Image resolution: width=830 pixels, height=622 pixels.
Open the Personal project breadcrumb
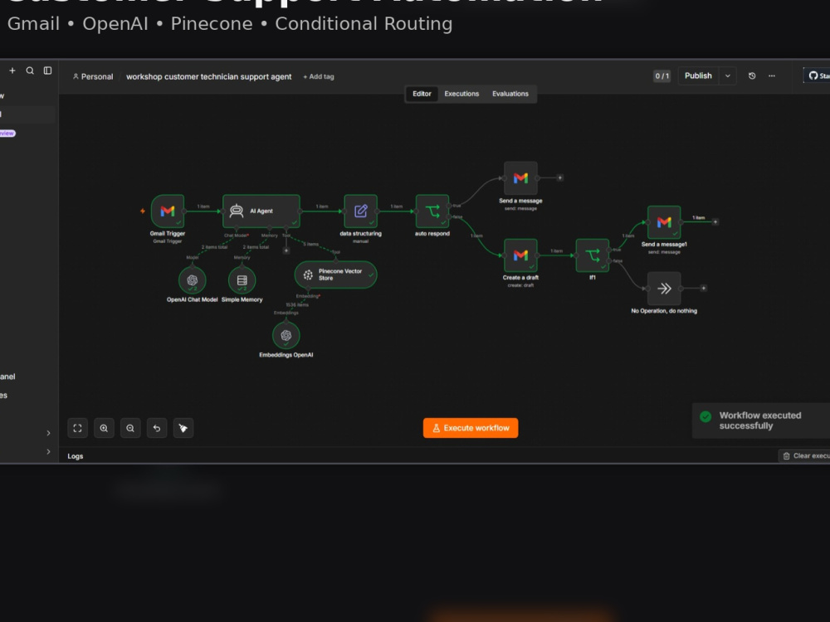pos(93,76)
